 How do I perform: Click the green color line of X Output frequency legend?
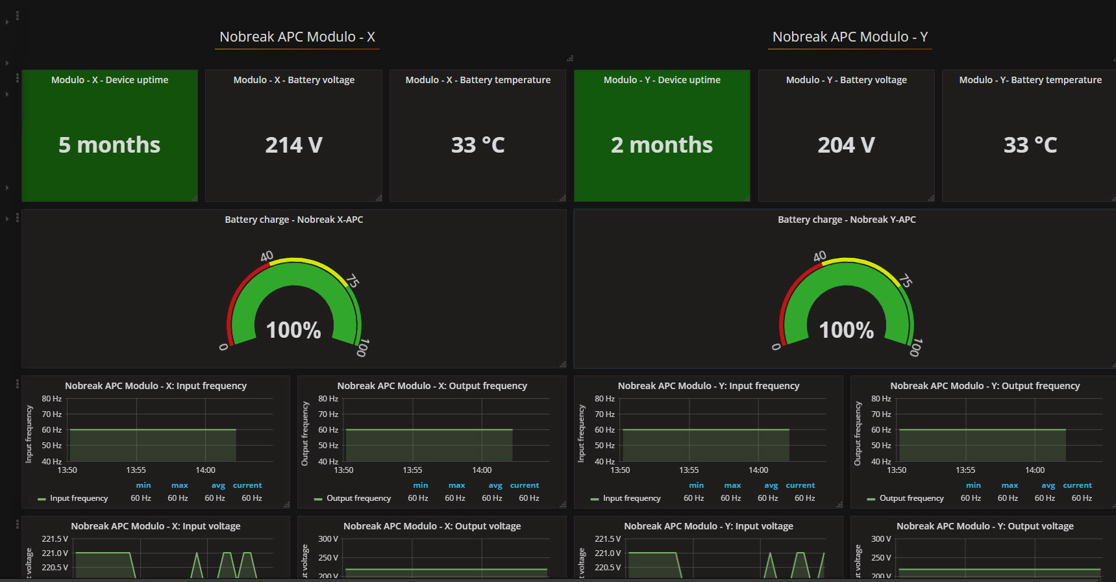[x=318, y=500]
